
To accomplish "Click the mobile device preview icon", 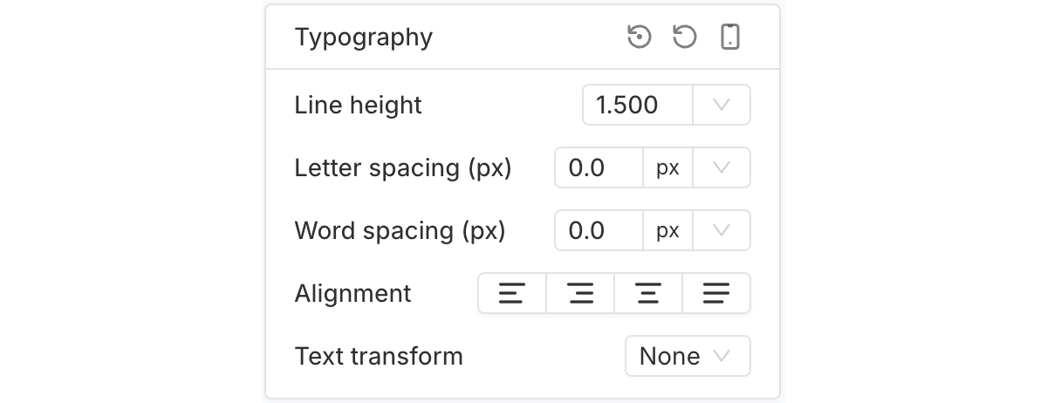I will tap(730, 38).
